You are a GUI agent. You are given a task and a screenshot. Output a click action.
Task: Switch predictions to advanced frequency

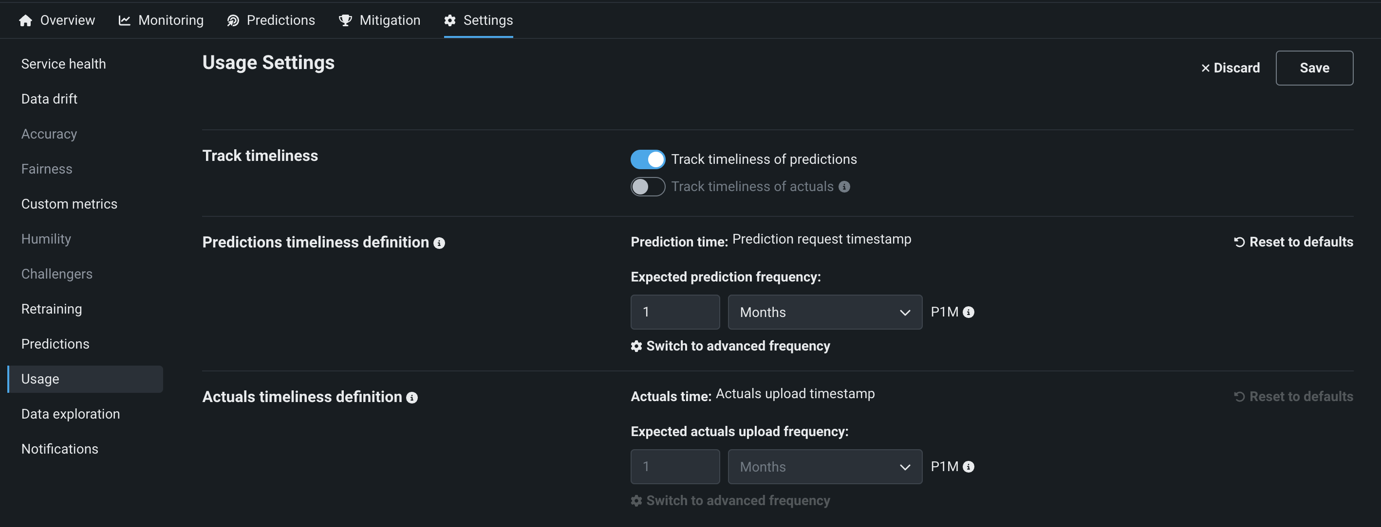[x=731, y=346]
